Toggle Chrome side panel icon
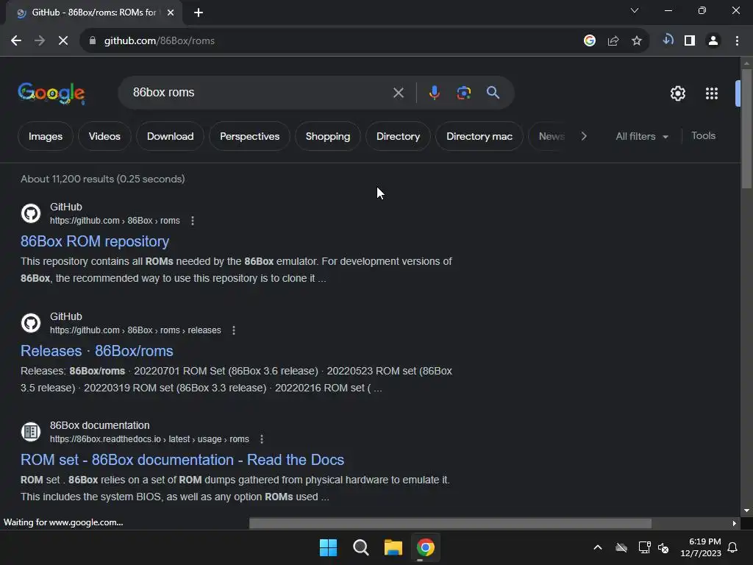This screenshot has width=753, height=565. click(x=690, y=41)
